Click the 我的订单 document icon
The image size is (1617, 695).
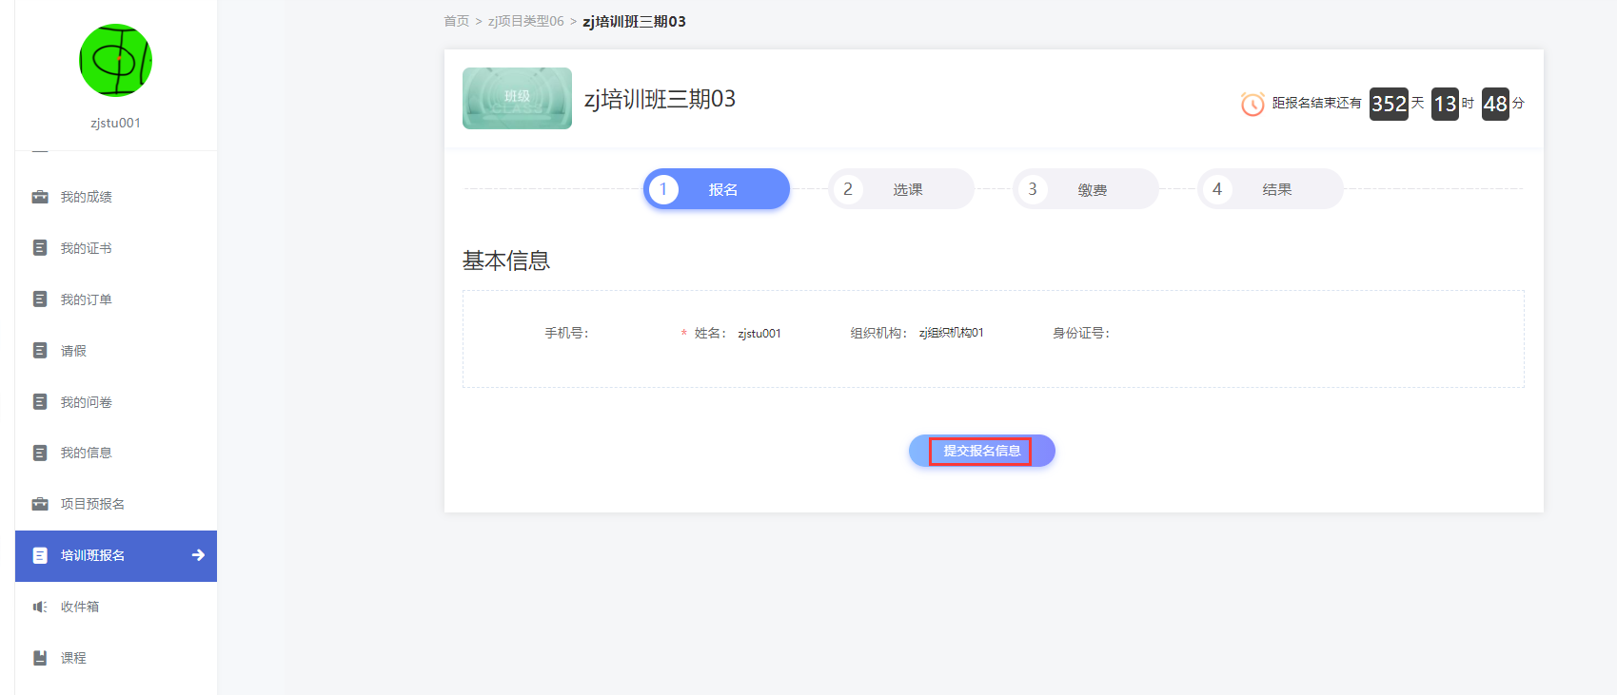pyautogui.click(x=40, y=299)
